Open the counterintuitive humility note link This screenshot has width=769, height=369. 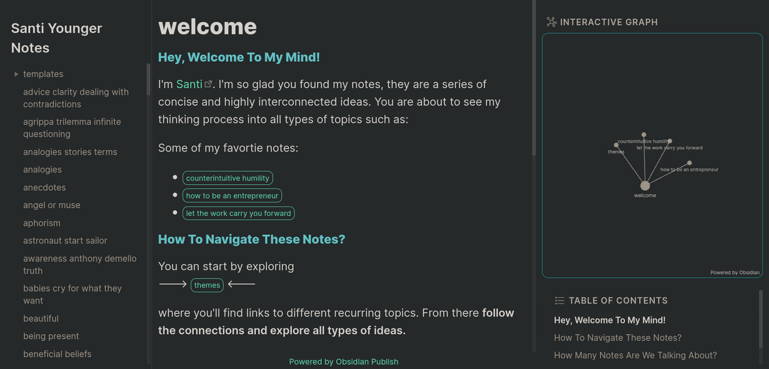tap(228, 178)
